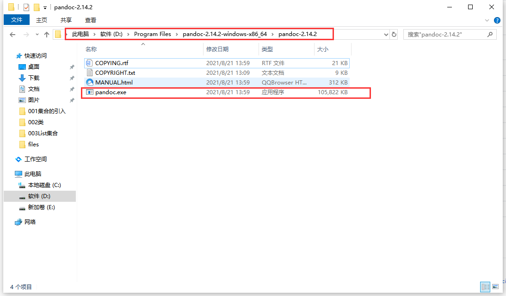The width and height of the screenshot is (506, 296).
Task: Open the 文件 ribbon tab
Action: [17, 20]
